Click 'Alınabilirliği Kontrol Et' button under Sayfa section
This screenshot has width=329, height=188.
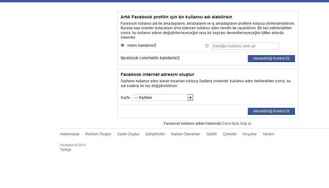[x=271, y=111]
